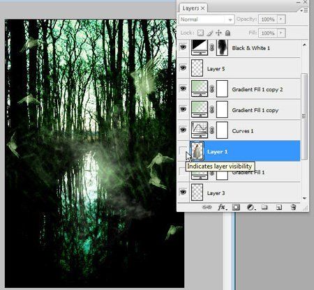314x290 pixels.
Task: Create new fill or adjustment layer
Action: (x=251, y=207)
